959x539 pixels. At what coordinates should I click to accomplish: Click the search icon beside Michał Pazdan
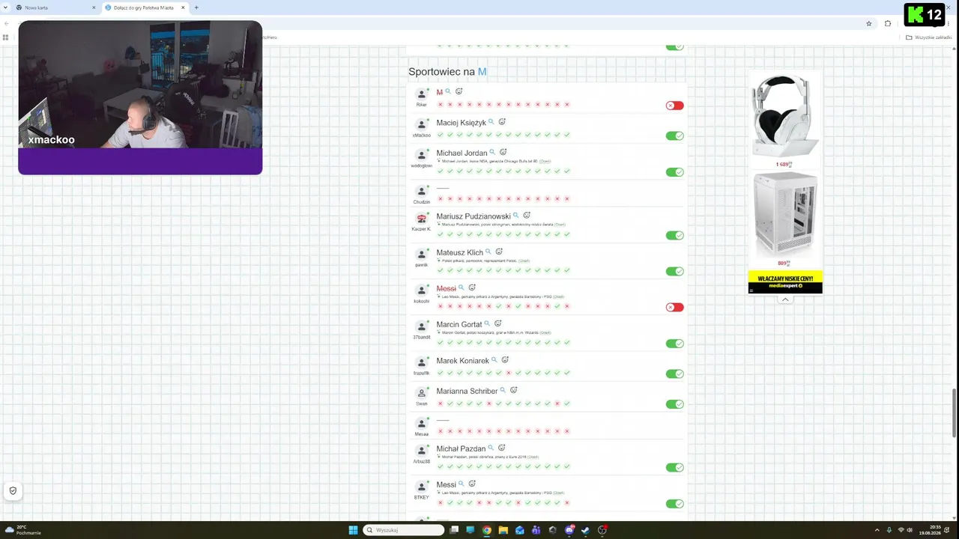click(491, 448)
